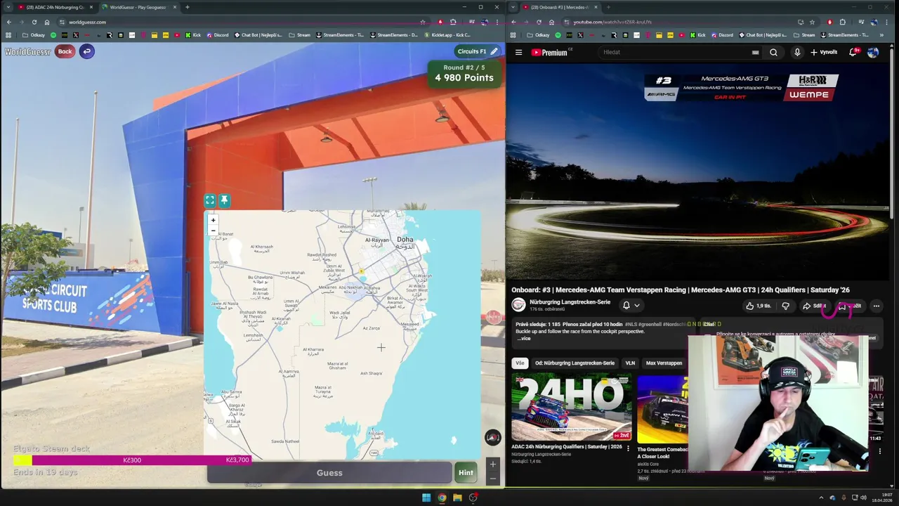Viewport: 899px width, 506px height.
Task: Click the WorldGuessr return arrow icon
Action: 86,51
